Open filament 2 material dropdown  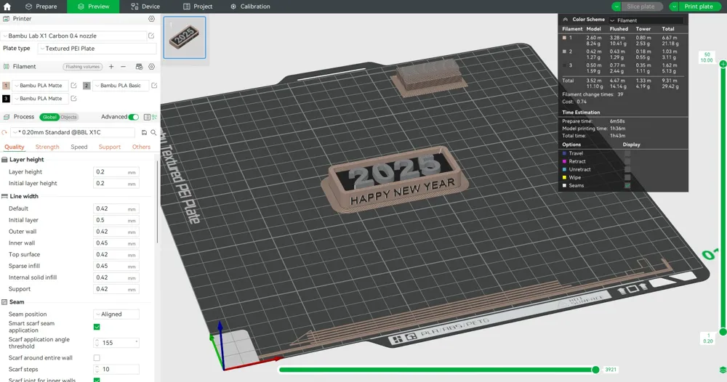coord(121,86)
